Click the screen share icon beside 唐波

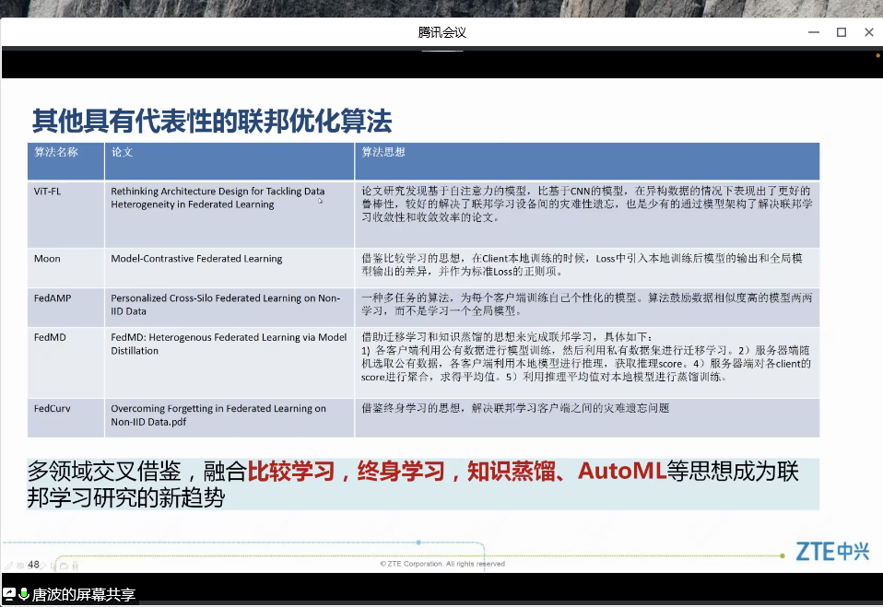tap(8, 595)
